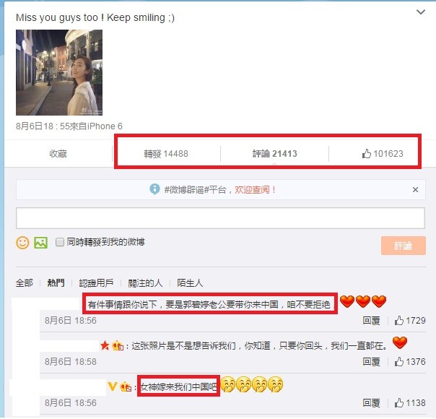
Task: Click the blue info icon in notice banner
Action: [154, 189]
